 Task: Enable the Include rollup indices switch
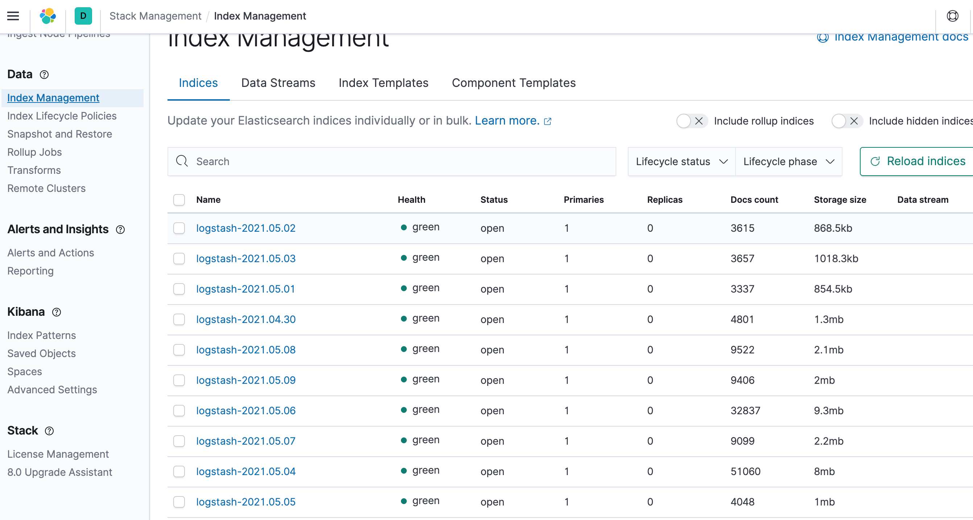pos(692,121)
